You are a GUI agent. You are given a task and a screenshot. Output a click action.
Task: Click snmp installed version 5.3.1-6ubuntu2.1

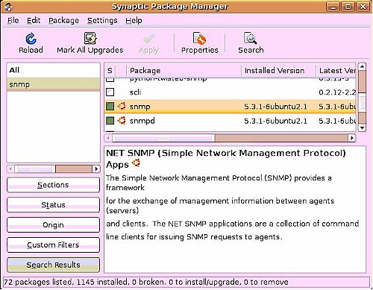point(275,107)
